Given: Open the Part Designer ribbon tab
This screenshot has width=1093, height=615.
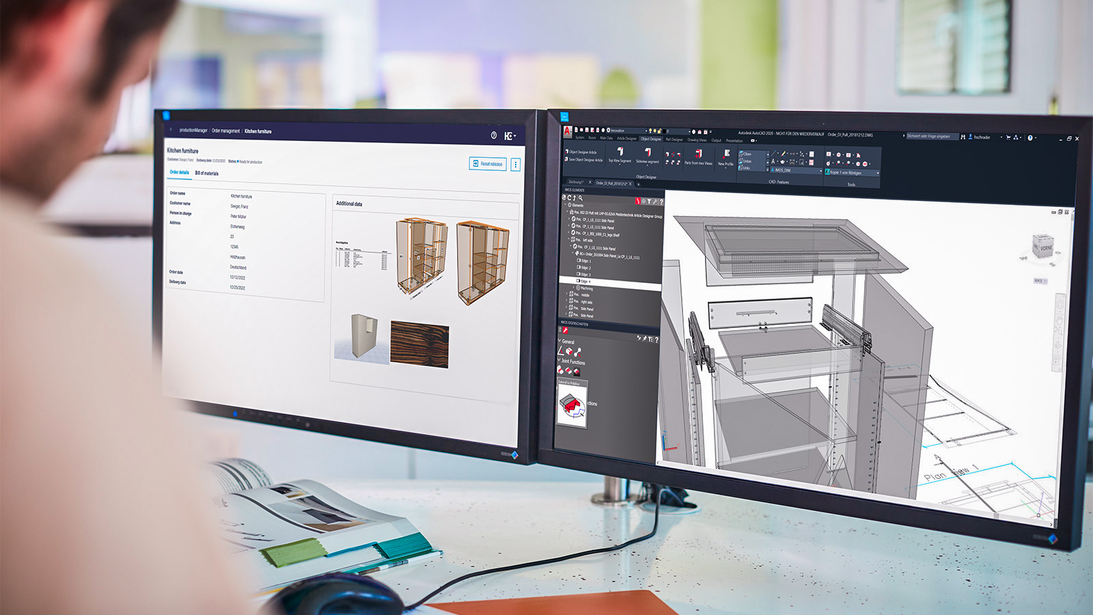Looking at the screenshot, I should pyautogui.click(x=674, y=139).
